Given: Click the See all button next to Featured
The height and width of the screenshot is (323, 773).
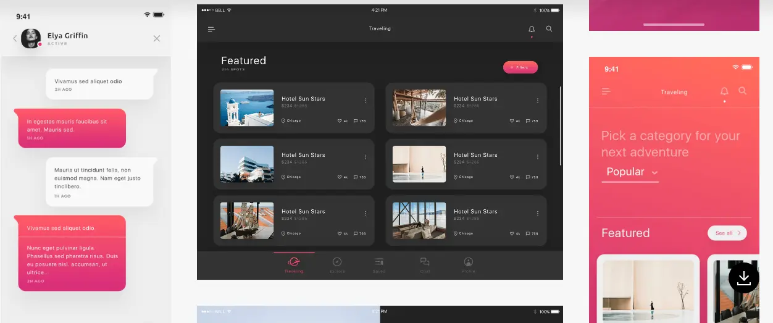Looking at the screenshot, I should click(727, 233).
